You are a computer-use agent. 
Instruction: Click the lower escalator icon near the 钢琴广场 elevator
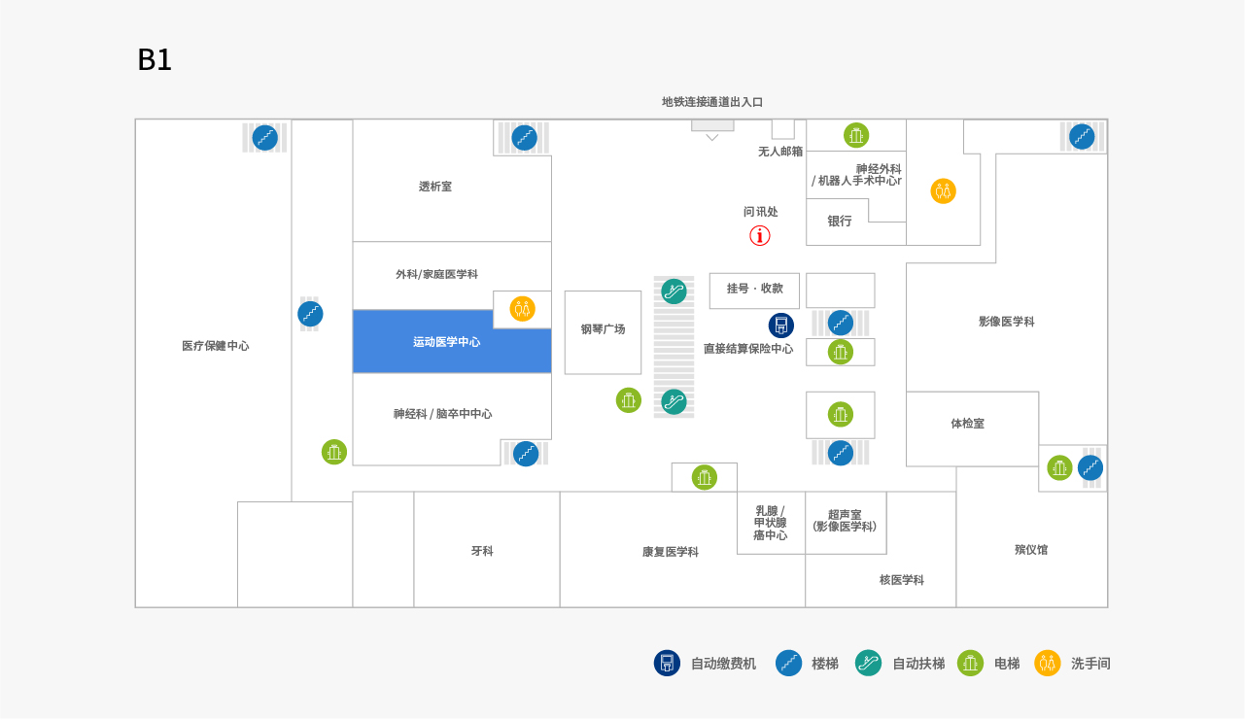click(674, 401)
